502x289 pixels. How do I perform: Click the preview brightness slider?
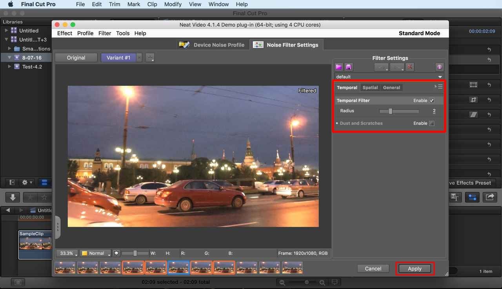135,253
